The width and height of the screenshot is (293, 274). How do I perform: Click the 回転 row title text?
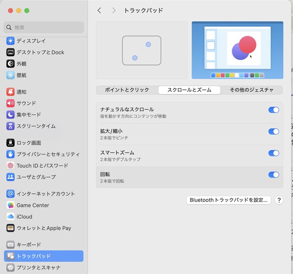coord(105,174)
